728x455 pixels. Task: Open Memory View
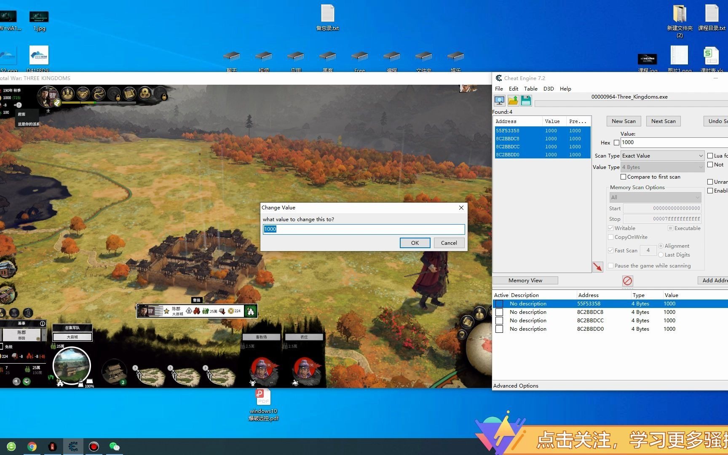point(525,281)
